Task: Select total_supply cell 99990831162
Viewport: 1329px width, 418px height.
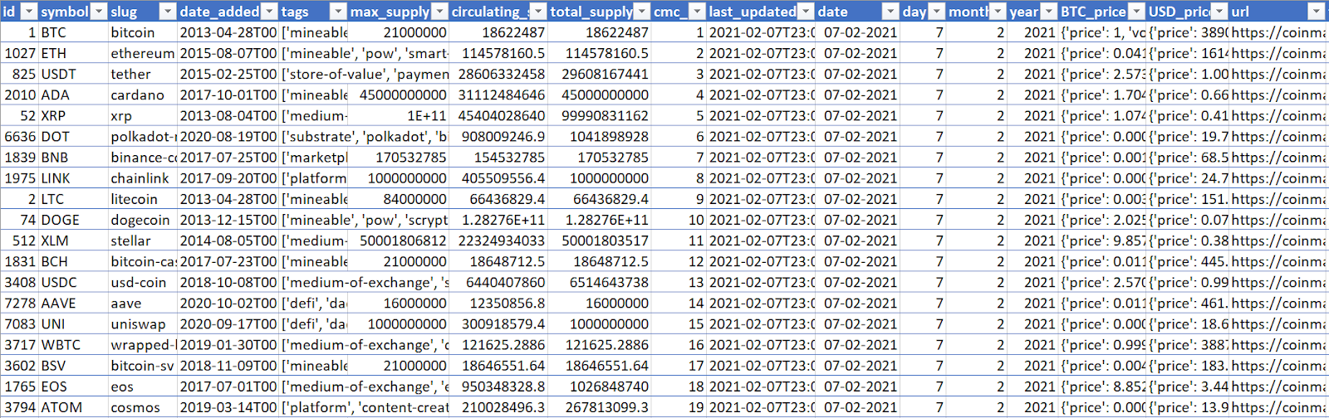Action: 599,115
